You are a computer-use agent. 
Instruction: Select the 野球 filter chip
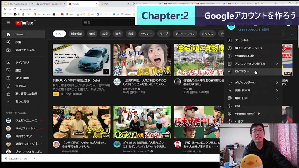coord(92,34)
